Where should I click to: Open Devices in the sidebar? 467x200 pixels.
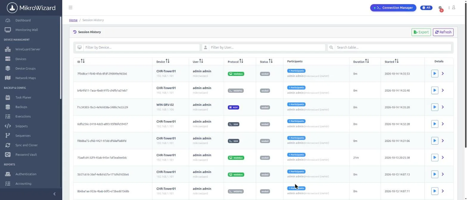pyautogui.click(x=21, y=59)
